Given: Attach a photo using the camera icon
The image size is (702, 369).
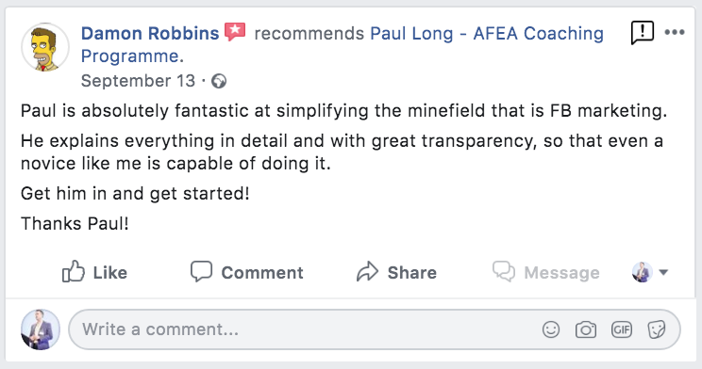Looking at the screenshot, I should [x=586, y=330].
